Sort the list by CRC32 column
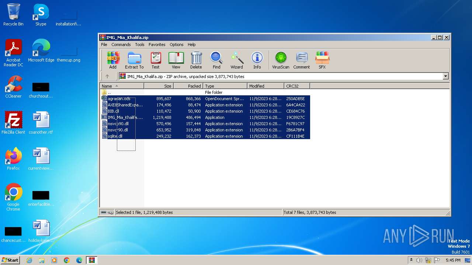The width and height of the screenshot is (472, 265). (297, 86)
